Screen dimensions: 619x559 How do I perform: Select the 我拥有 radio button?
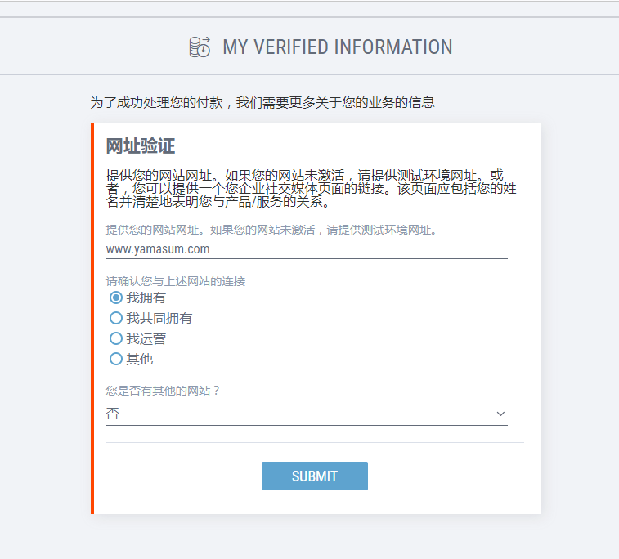pyautogui.click(x=116, y=297)
